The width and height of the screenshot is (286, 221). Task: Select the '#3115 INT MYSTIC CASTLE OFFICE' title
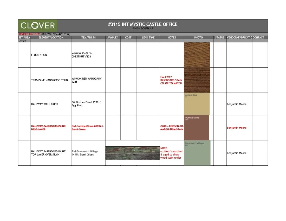point(143,24)
